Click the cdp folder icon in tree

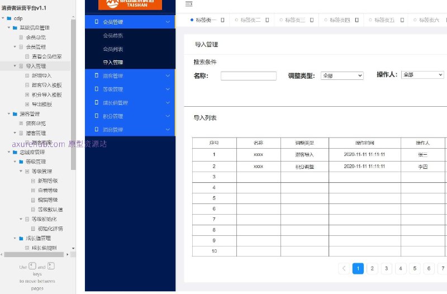click(9, 18)
